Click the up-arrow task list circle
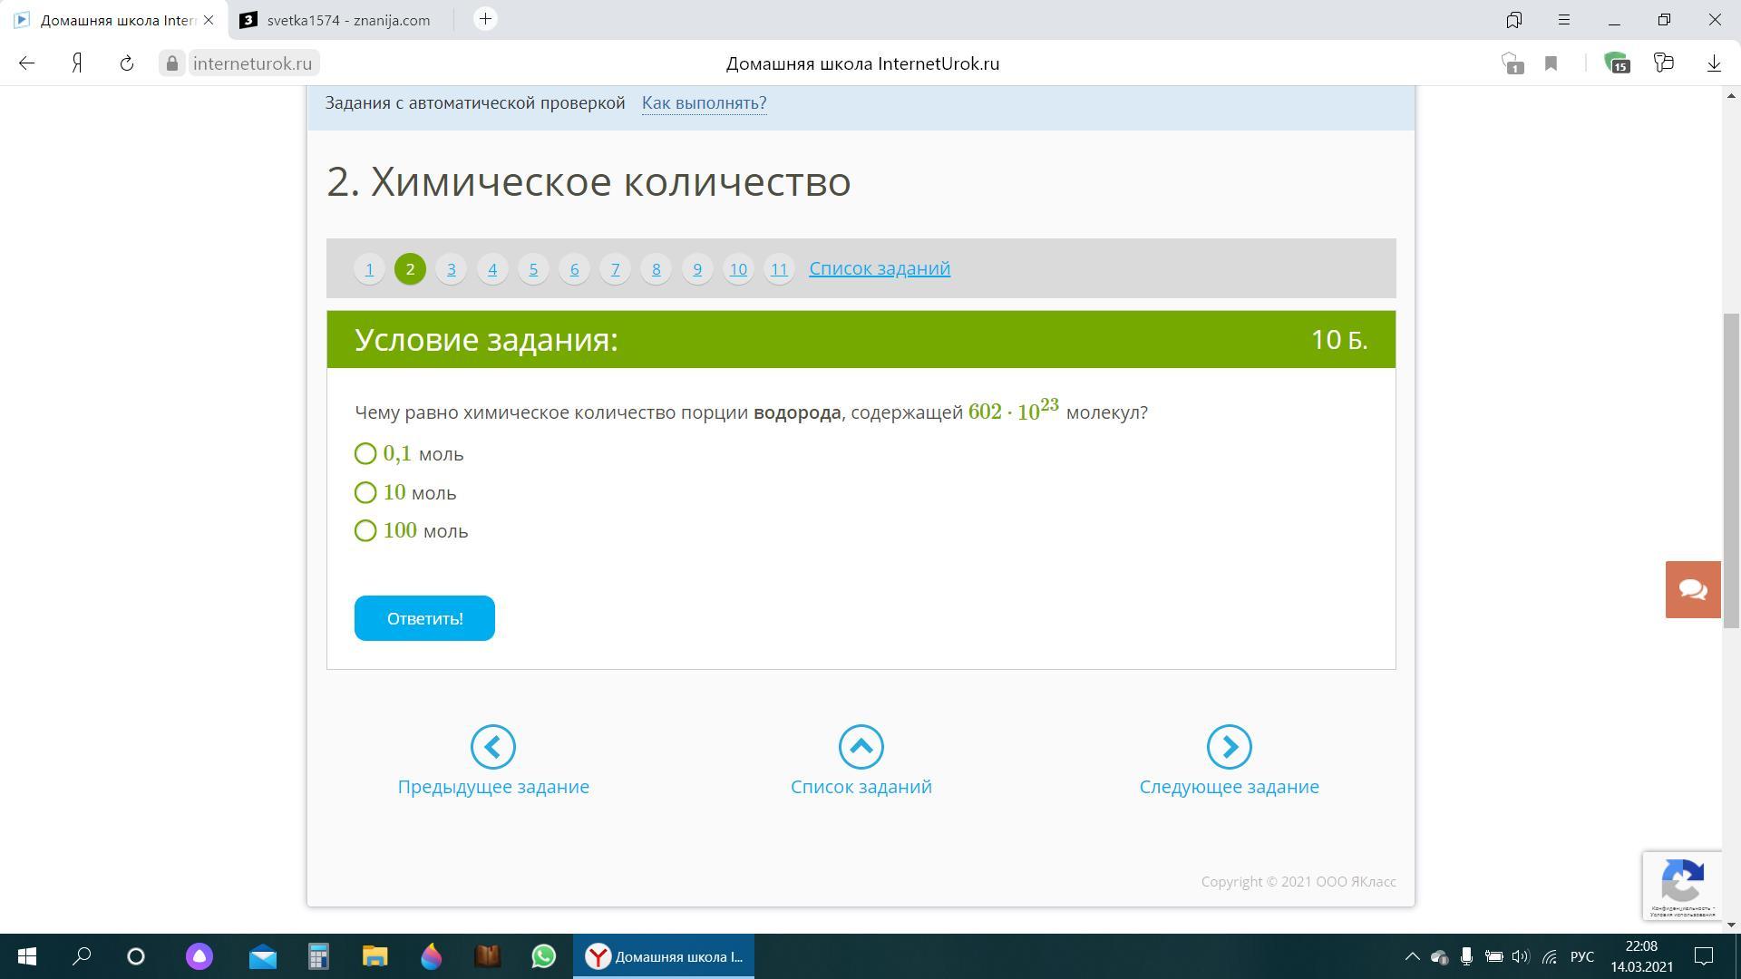 point(861,747)
